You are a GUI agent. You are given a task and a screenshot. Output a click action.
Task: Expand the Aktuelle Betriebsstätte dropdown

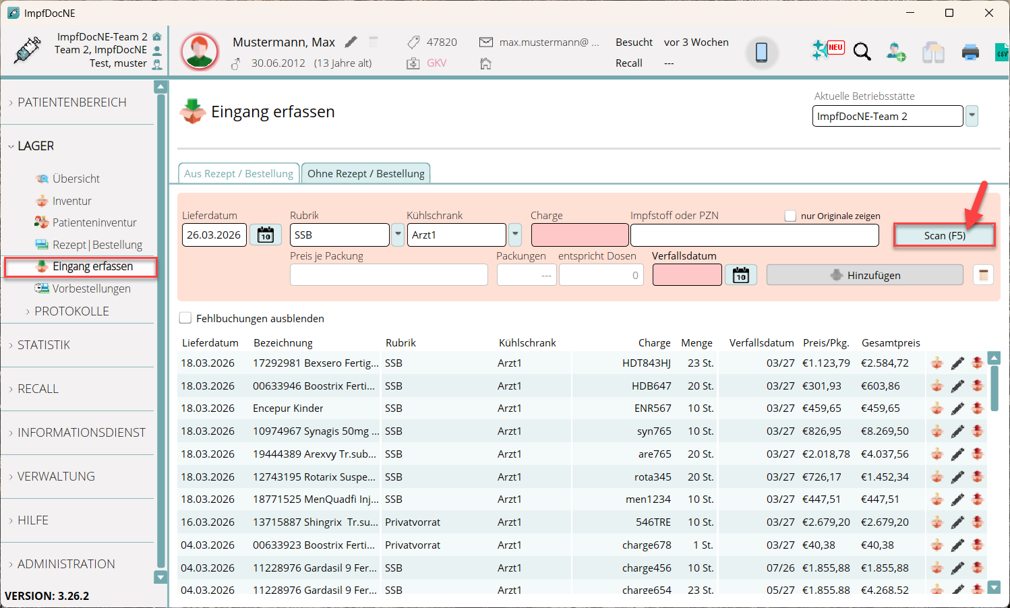click(972, 116)
